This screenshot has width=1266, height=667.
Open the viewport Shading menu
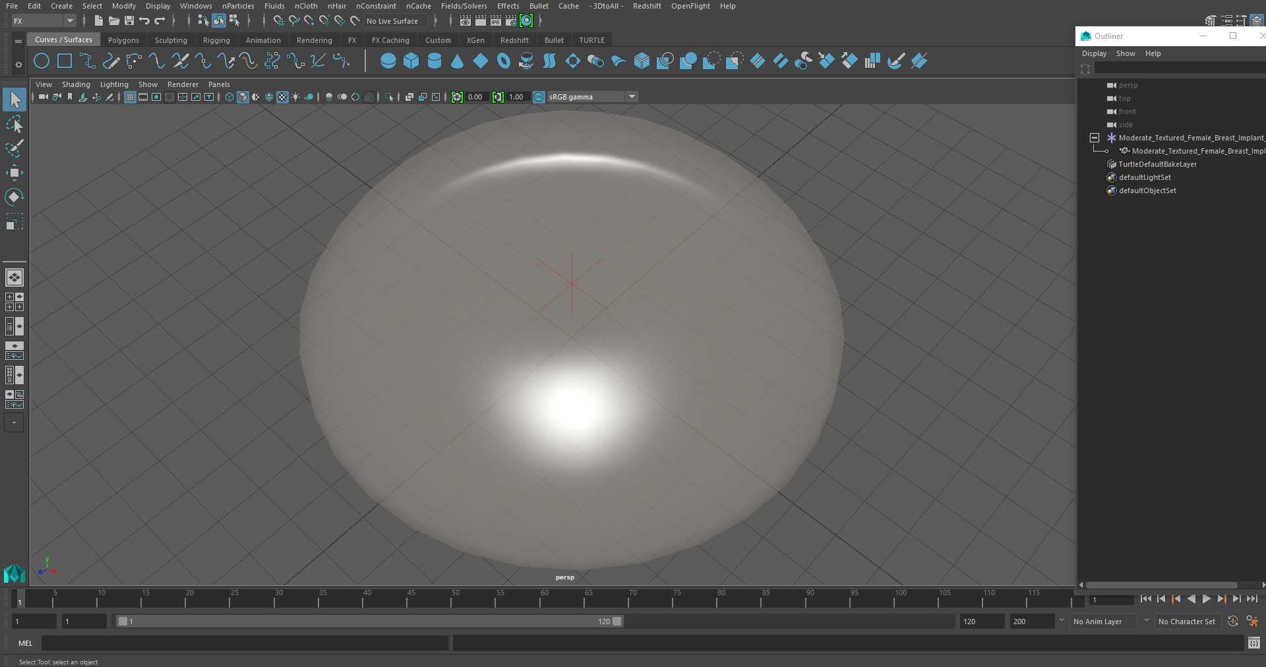[76, 84]
